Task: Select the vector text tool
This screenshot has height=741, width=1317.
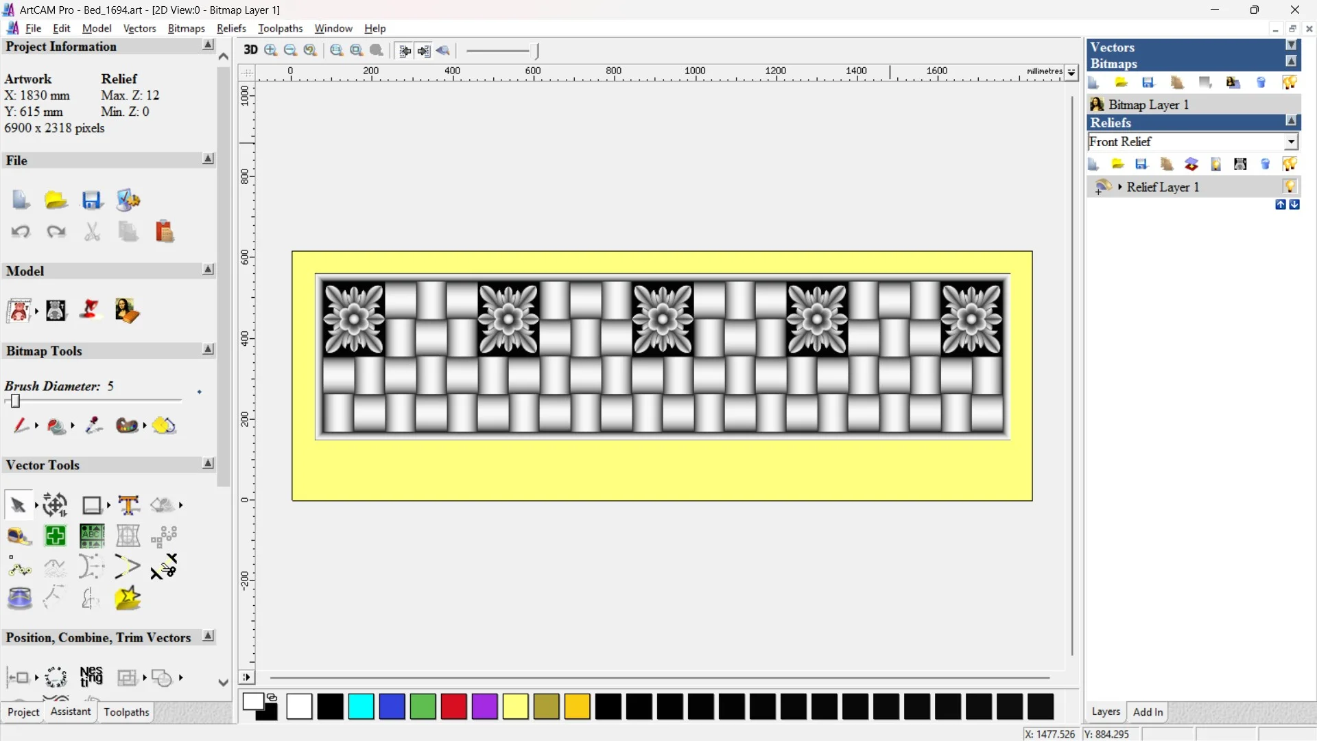Action: pos(128,505)
